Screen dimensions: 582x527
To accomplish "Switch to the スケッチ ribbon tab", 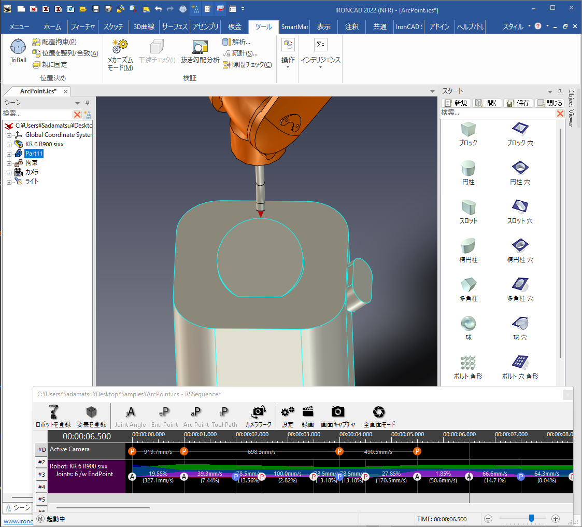I will (113, 27).
